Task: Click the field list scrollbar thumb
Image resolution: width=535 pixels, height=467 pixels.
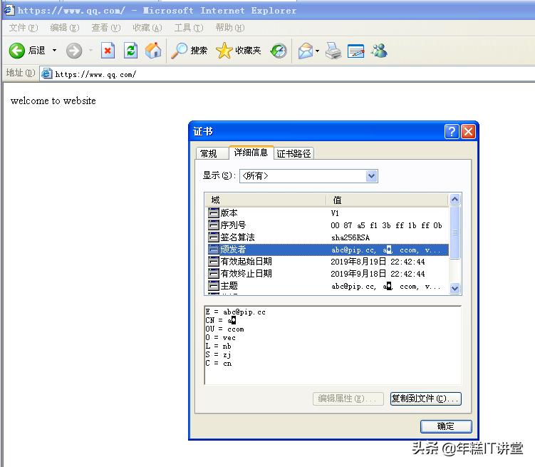Action: point(455,232)
